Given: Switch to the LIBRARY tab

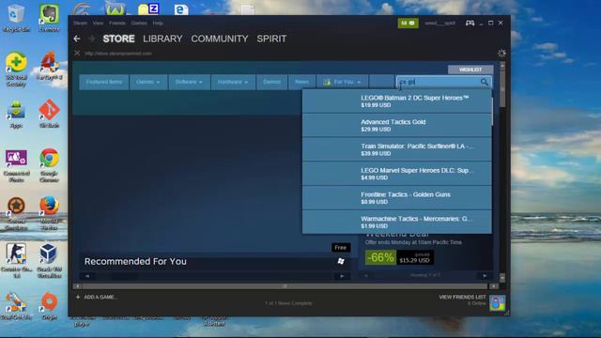Looking at the screenshot, I should [x=162, y=38].
